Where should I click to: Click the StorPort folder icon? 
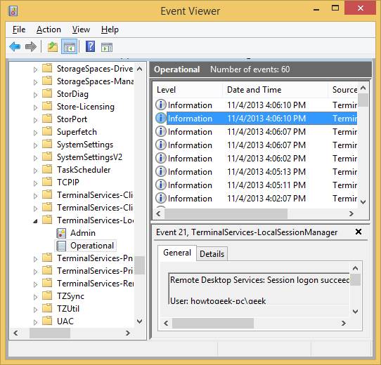click(47, 119)
